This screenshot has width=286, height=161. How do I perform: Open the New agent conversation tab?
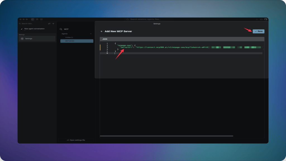click(x=37, y=29)
